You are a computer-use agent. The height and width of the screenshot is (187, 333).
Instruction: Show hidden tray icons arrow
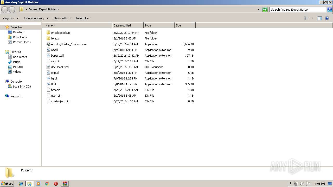[290, 184]
